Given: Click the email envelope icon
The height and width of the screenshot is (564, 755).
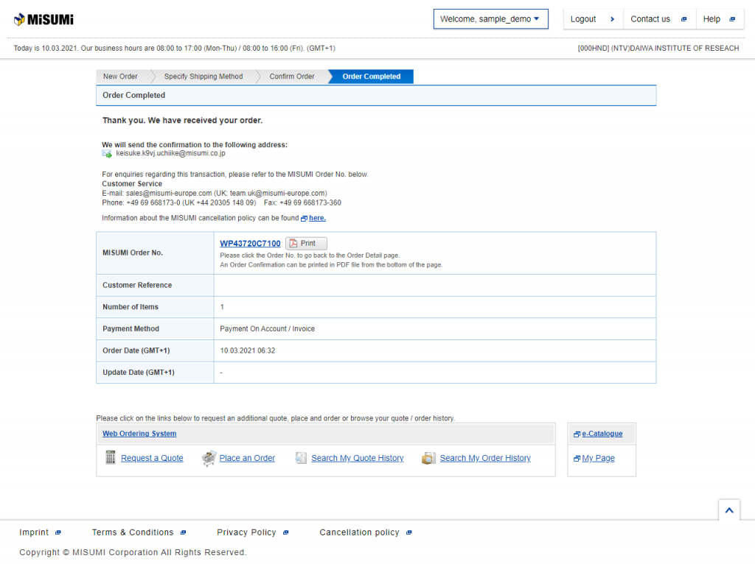Looking at the screenshot, I should coord(107,154).
